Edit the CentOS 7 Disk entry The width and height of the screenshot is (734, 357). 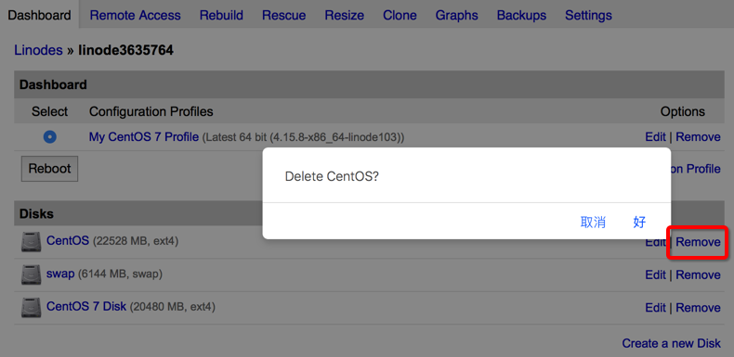tap(655, 308)
